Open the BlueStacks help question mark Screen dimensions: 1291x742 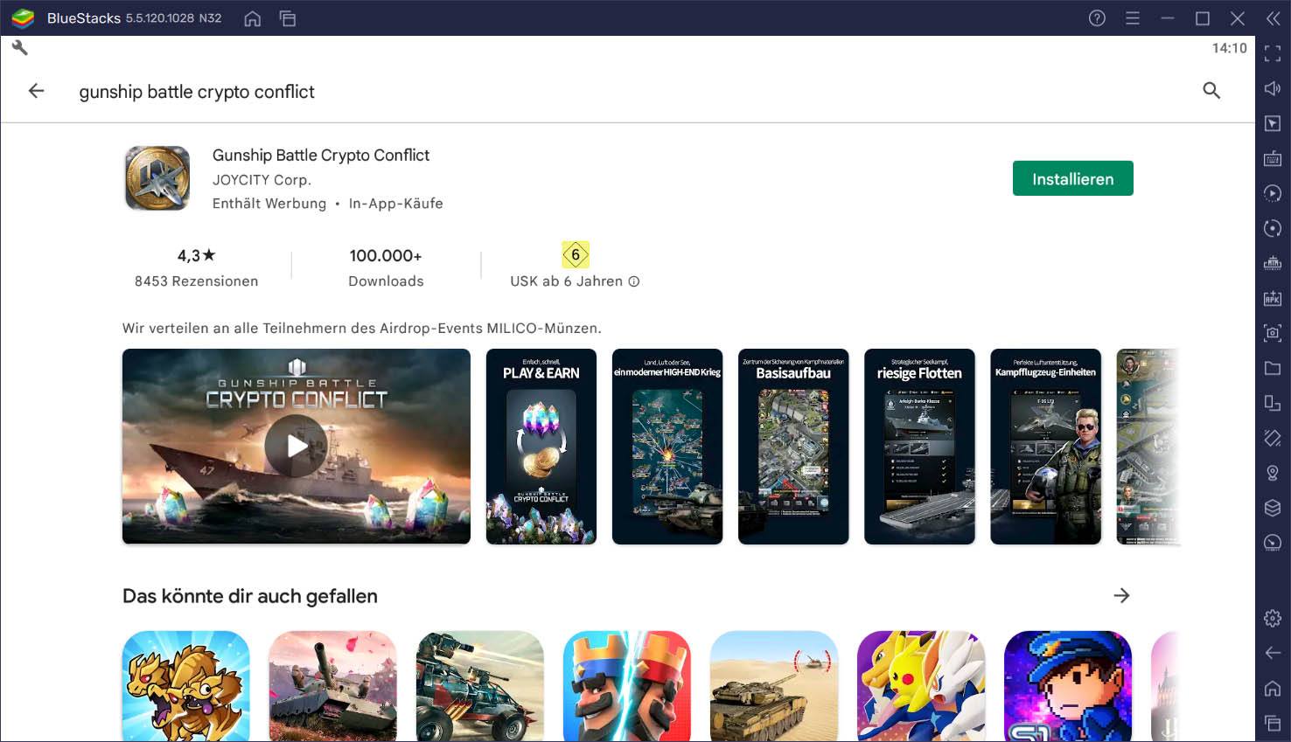click(1097, 18)
